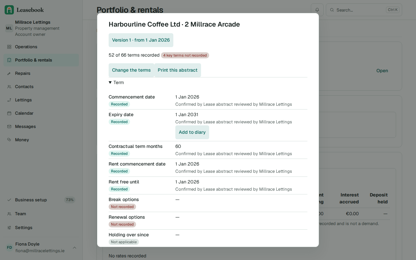
Task: Open the Repairs menu item
Action: pyautogui.click(x=41, y=73)
